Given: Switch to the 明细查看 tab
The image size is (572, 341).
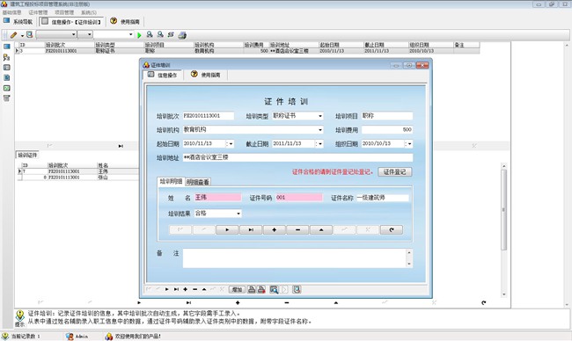Looking at the screenshot, I should [x=198, y=182].
